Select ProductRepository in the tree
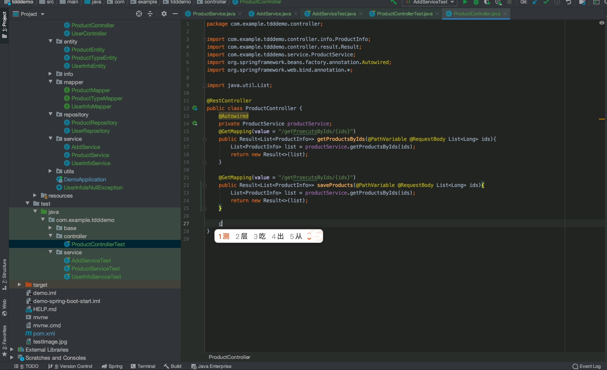Image resolution: width=607 pixels, height=370 pixels. point(94,122)
